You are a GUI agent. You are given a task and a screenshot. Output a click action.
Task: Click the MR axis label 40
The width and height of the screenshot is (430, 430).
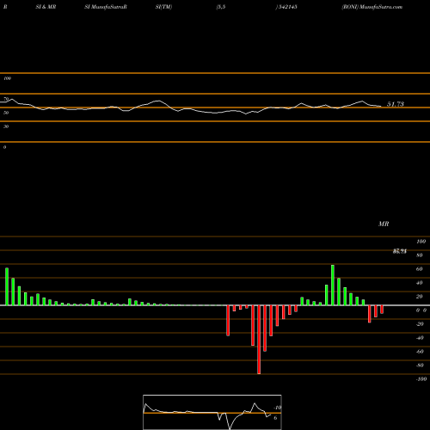420,283
